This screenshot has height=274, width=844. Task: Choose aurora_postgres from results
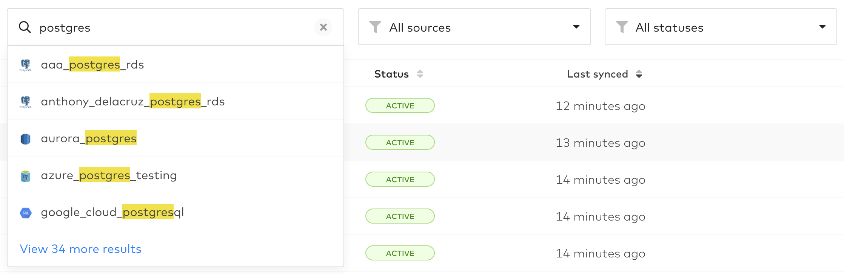click(176, 138)
